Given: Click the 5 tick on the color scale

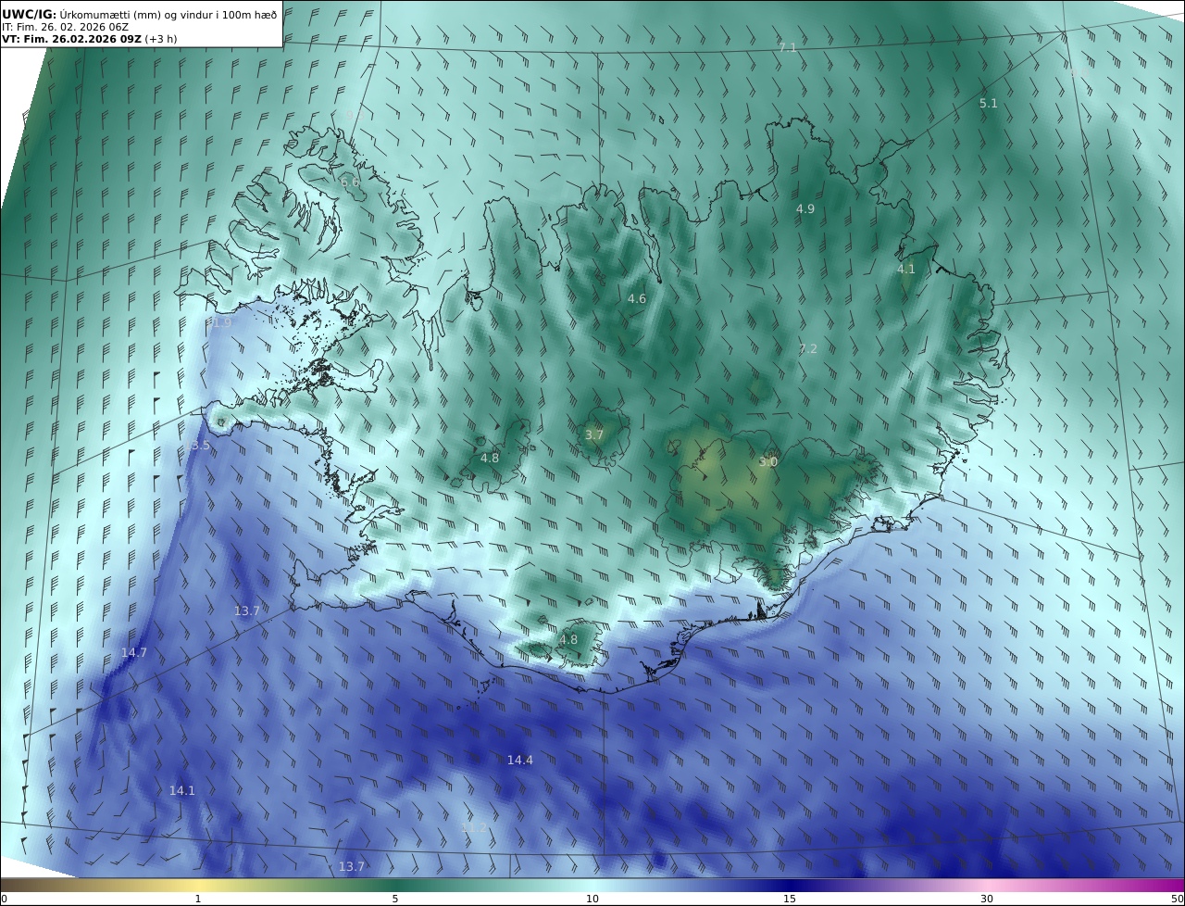Looking at the screenshot, I should [x=395, y=899].
